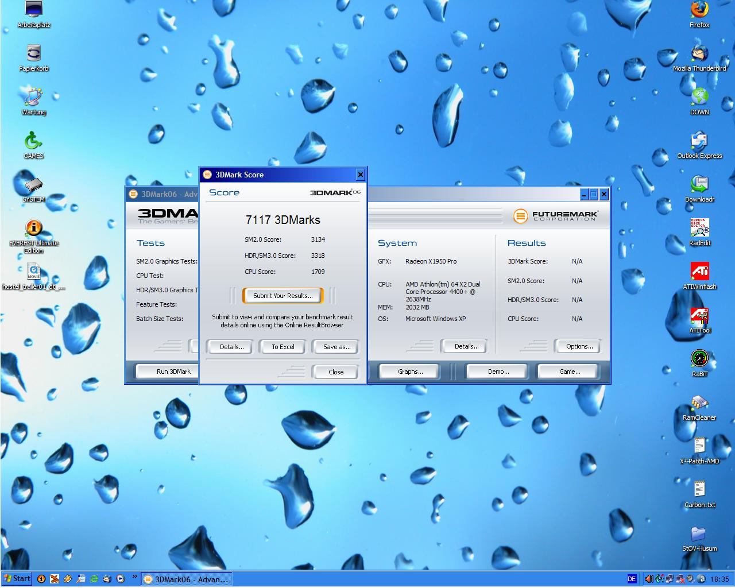Launch EVEREST Ultimate Edition from the desktop
This screenshot has width=735, height=588.
click(x=34, y=235)
